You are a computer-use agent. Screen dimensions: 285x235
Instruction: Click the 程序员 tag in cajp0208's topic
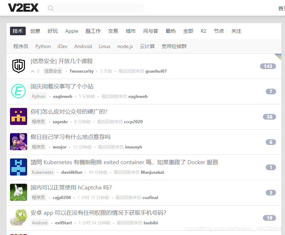[38, 198]
